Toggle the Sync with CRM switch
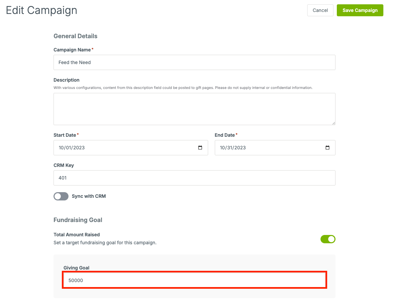394x303 pixels. tap(61, 196)
